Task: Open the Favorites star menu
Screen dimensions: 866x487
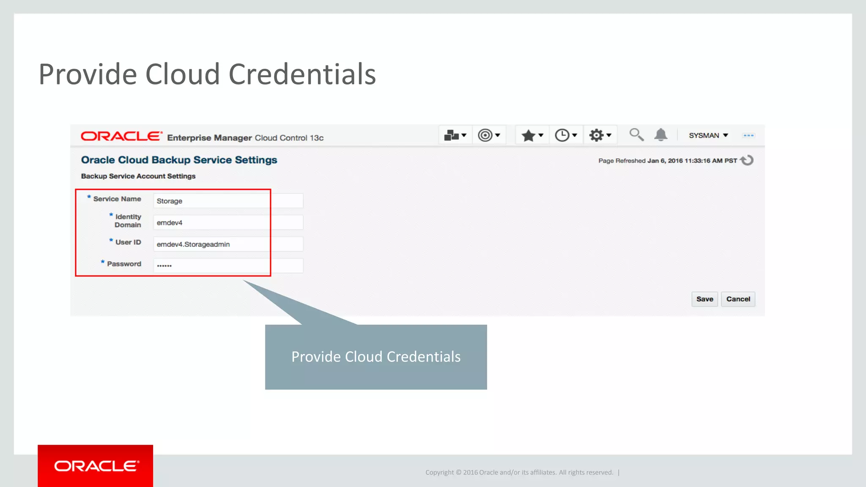Action: click(x=532, y=135)
